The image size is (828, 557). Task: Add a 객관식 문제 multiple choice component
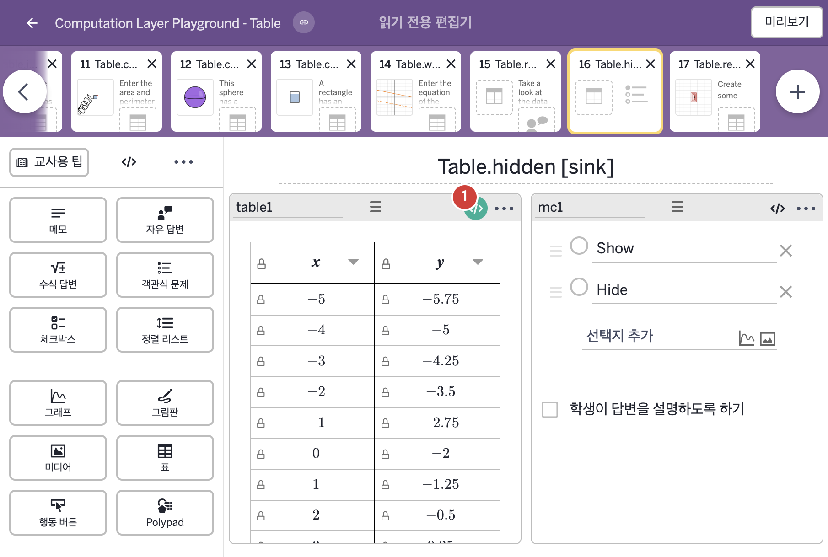tap(165, 275)
